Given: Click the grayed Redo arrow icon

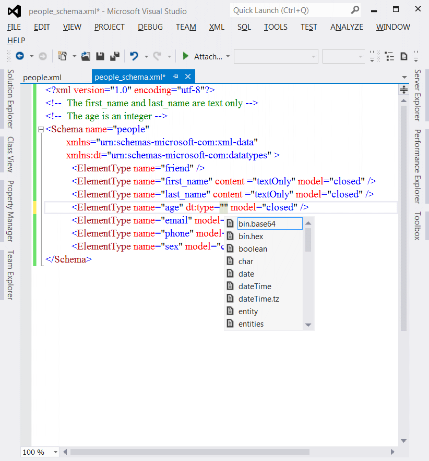Looking at the screenshot, I should pos(157,56).
